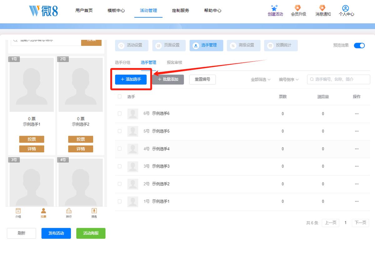Open 模板中心 in top navigation
This screenshot has height=254, width=375.
[116, 10]
